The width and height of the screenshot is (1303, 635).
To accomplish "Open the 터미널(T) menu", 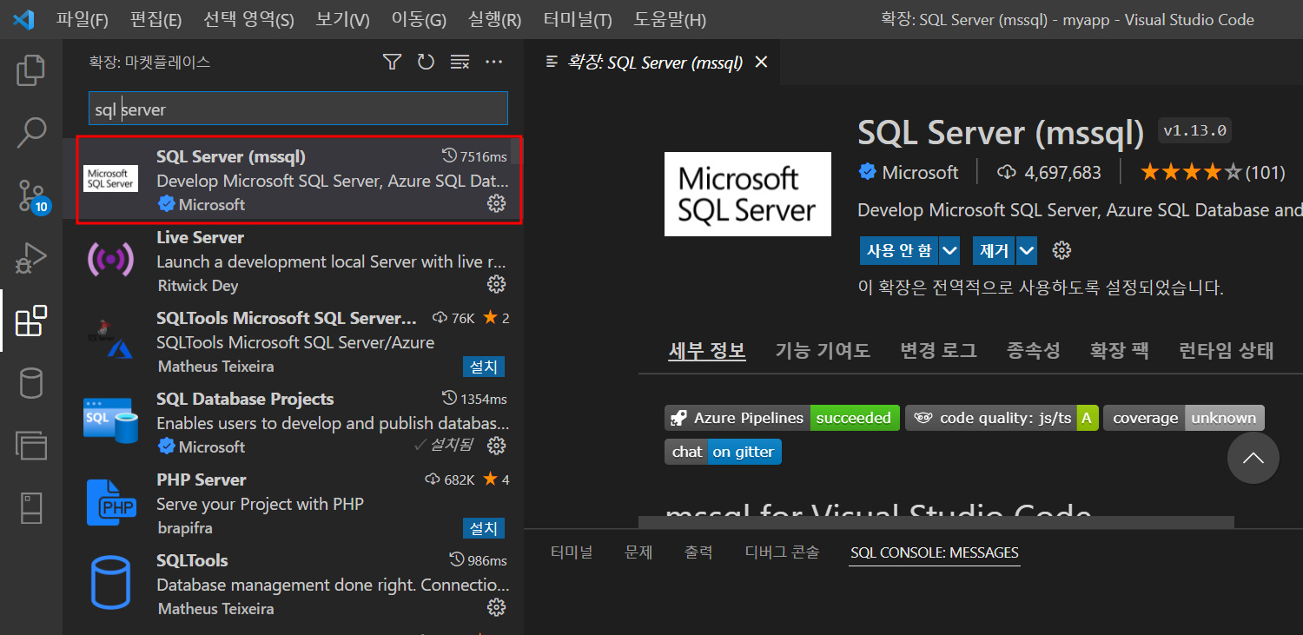I will [578, 19].
